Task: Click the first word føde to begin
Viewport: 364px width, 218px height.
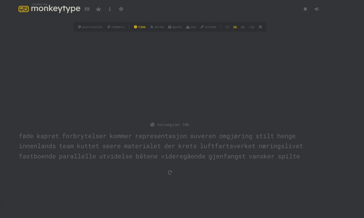Action: tap(26, 136)
